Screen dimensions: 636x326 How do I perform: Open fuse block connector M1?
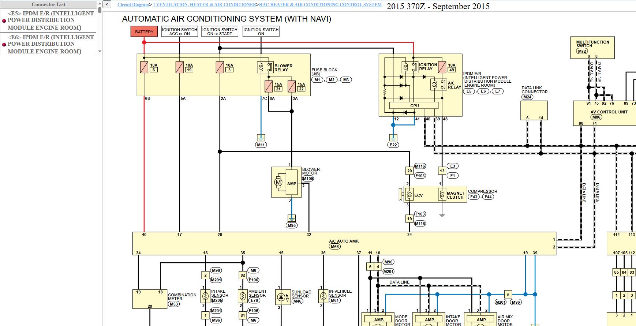click(317, 80)
